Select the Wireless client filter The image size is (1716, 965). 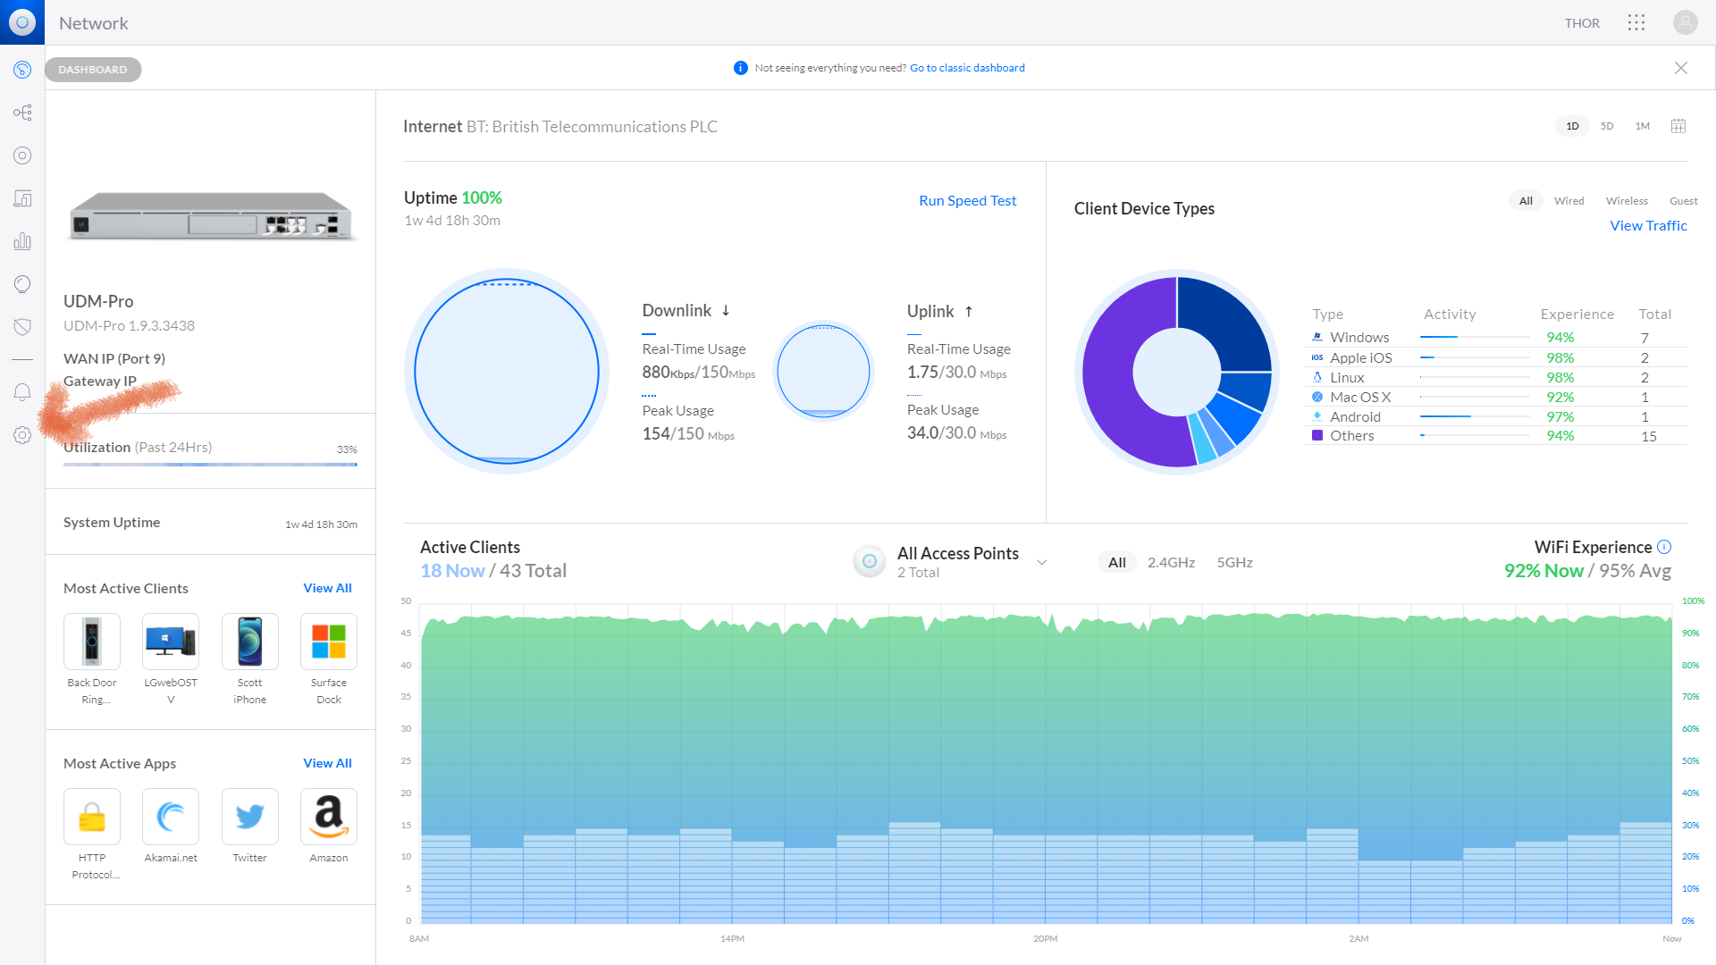tap(1626, 200)
